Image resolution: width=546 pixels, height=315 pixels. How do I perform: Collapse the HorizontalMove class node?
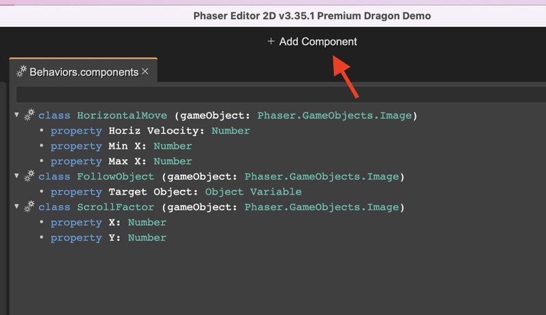pyautogui.click(x=17, y=115)
